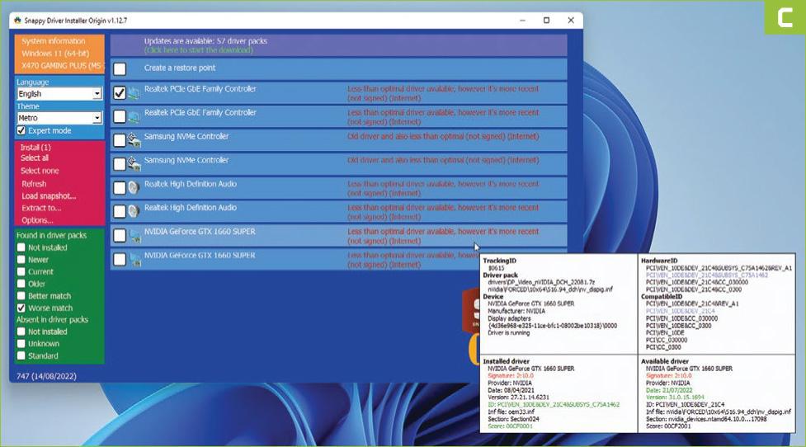The width and height of the screenshot is (806, 447).
Task: Open Options... in the red panel
Action: 37,220
